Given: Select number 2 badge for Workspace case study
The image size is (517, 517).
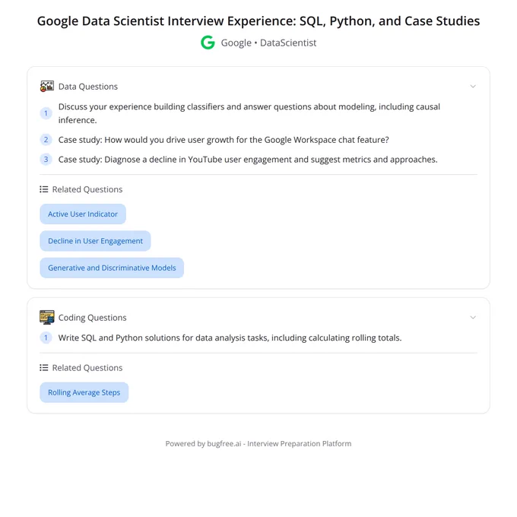Looking at the screenshot, I should coord(46,140).
